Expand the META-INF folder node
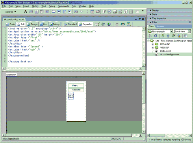 click(152, 44)
